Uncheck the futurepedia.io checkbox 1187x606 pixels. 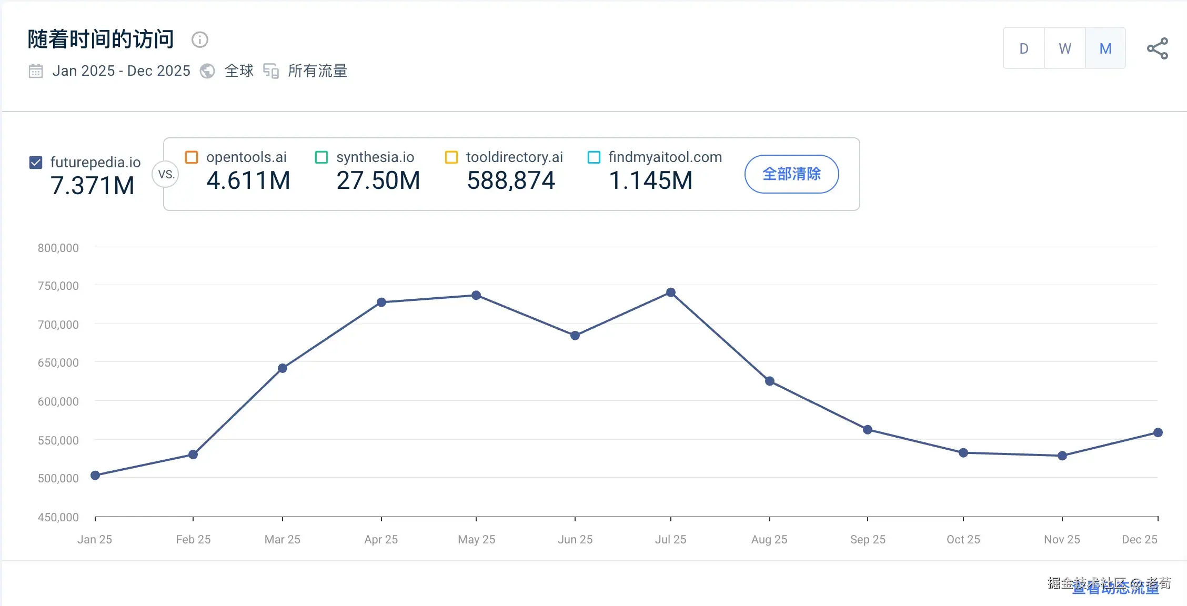(36, 163)
